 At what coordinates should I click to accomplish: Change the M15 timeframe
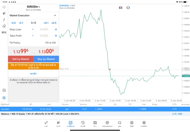pyautogui.click(x=4, y=32)
